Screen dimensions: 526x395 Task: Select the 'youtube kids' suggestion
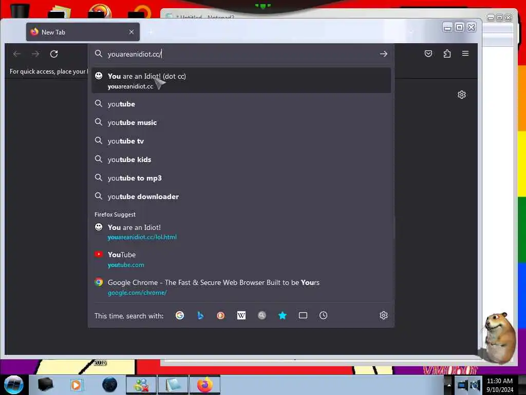241,159
